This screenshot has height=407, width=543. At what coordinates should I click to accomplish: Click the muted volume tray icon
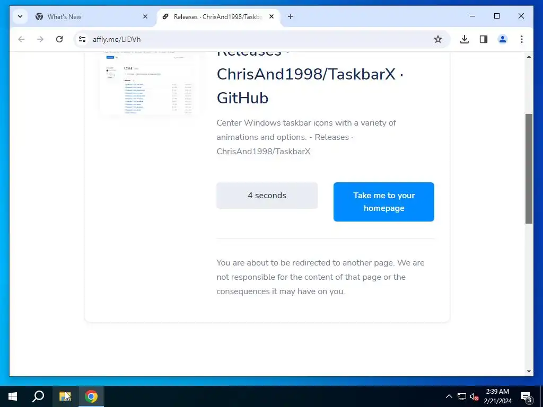point(475,396)
